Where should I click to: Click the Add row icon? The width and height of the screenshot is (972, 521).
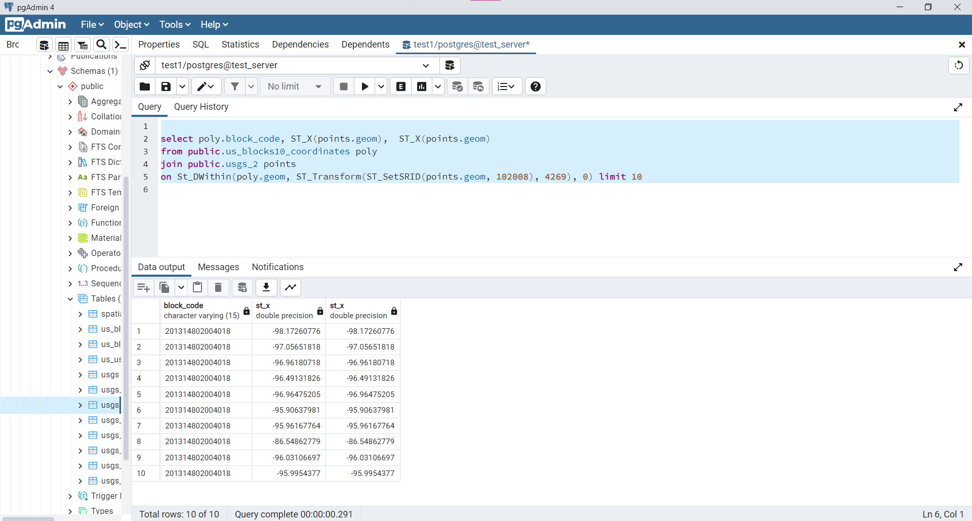[144, 288]
